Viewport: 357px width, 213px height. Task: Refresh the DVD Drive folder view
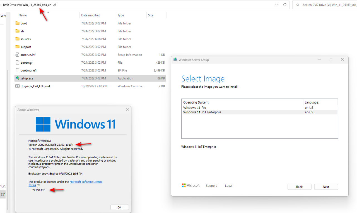point(285,5)
